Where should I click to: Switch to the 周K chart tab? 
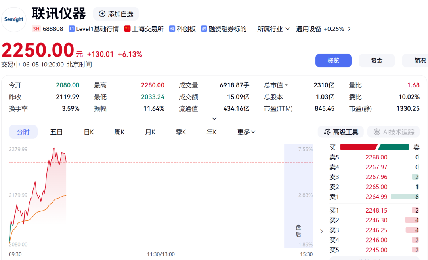pyautogui.click(x=119, y=132)
